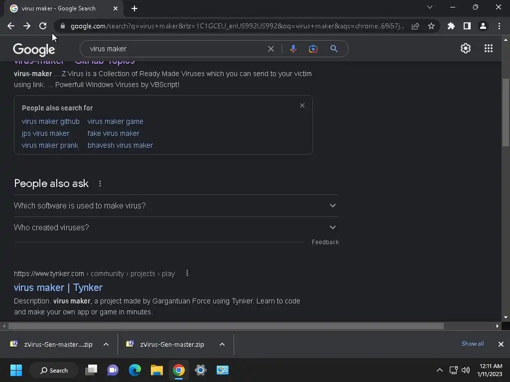Open 'virus maker game' suggestion
Image resolution: width=510 pixels, height=382 pixels.
(115, 121)
